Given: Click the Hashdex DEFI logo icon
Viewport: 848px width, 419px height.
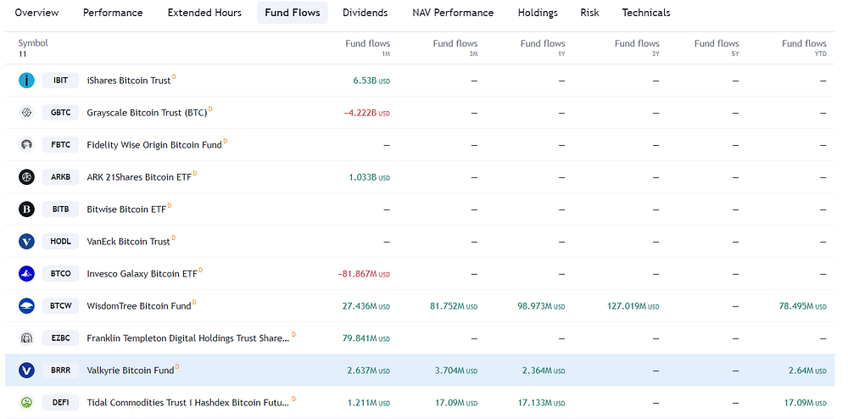Looking at the screenshot, I should point(26,403).
